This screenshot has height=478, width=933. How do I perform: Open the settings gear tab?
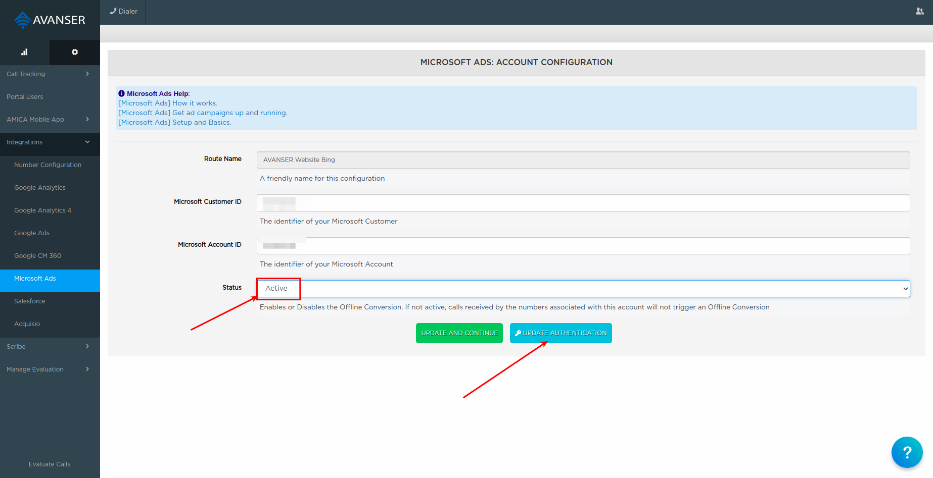pos(75,52)
